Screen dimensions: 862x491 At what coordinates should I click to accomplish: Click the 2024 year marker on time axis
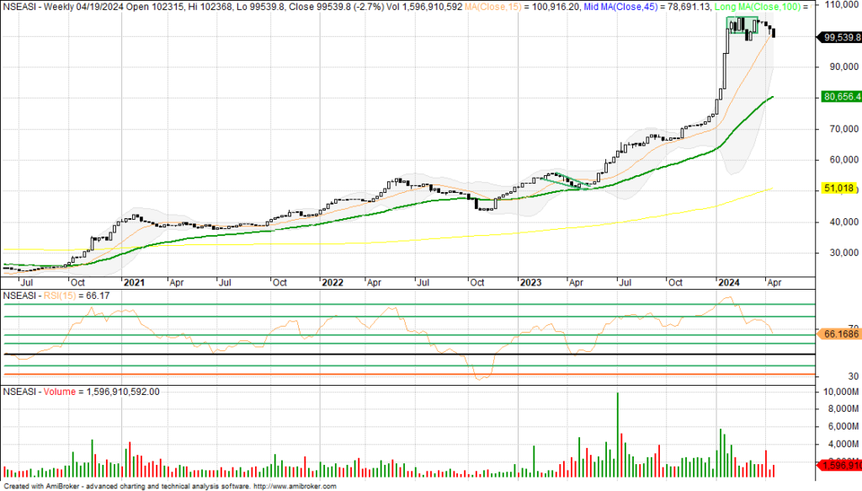tap(728, 282)
